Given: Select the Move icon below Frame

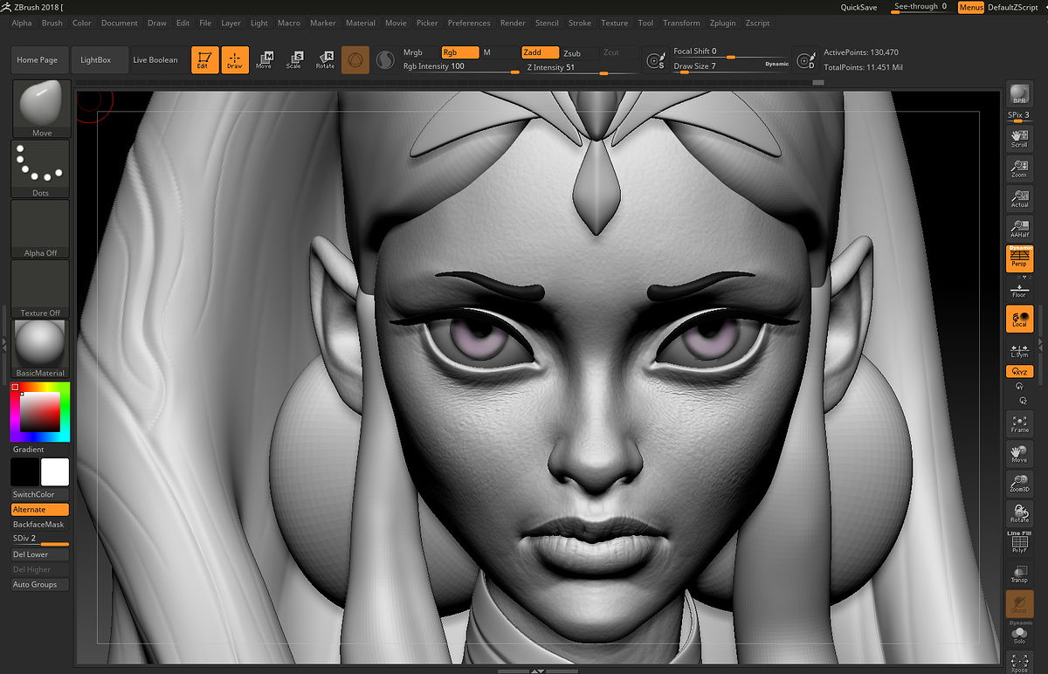Looking at the screenshot, I should click(x=1019, y=453).
